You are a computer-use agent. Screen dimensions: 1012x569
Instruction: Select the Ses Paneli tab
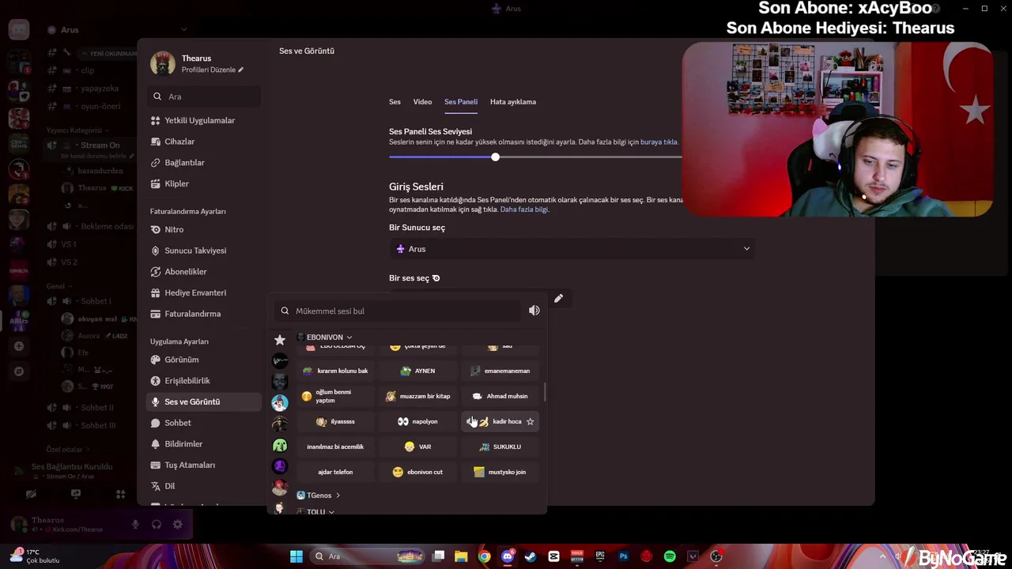[461, 102]
